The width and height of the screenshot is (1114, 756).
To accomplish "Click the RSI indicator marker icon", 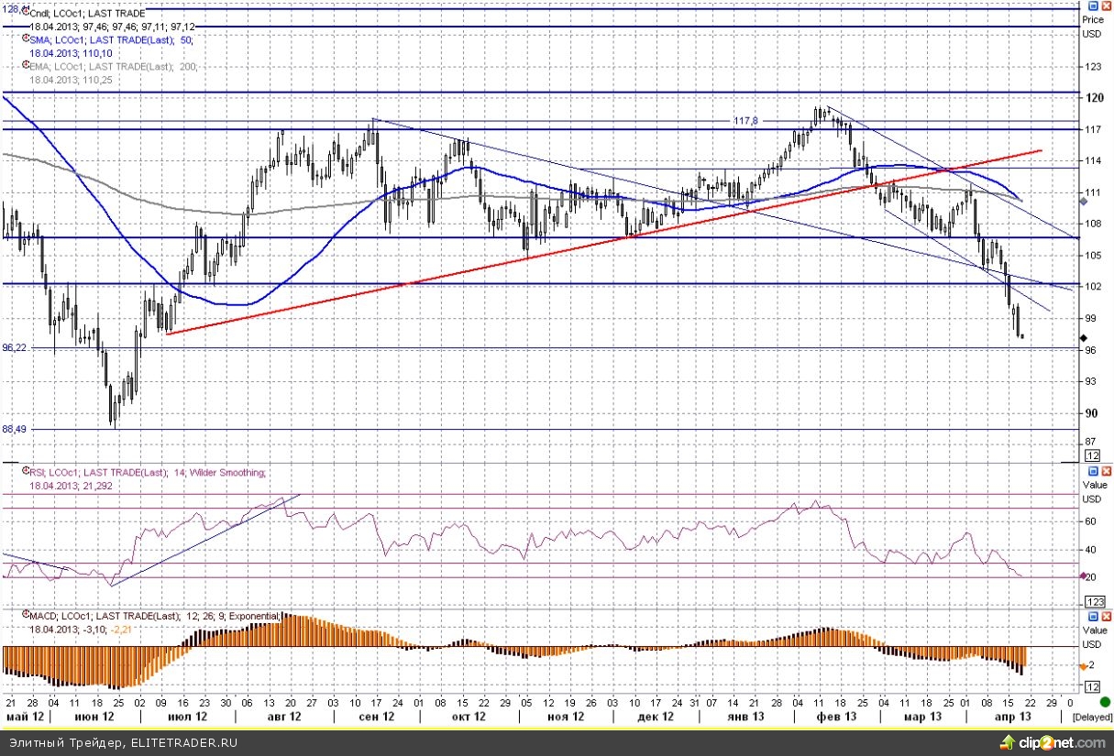I will pyautogui.click(x=26, y=472).
